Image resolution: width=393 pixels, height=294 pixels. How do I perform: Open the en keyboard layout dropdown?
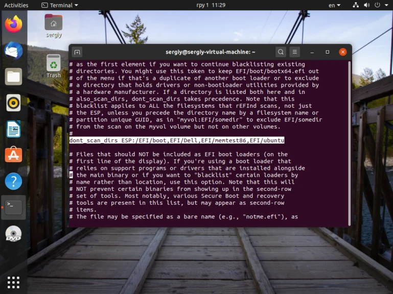335,5
